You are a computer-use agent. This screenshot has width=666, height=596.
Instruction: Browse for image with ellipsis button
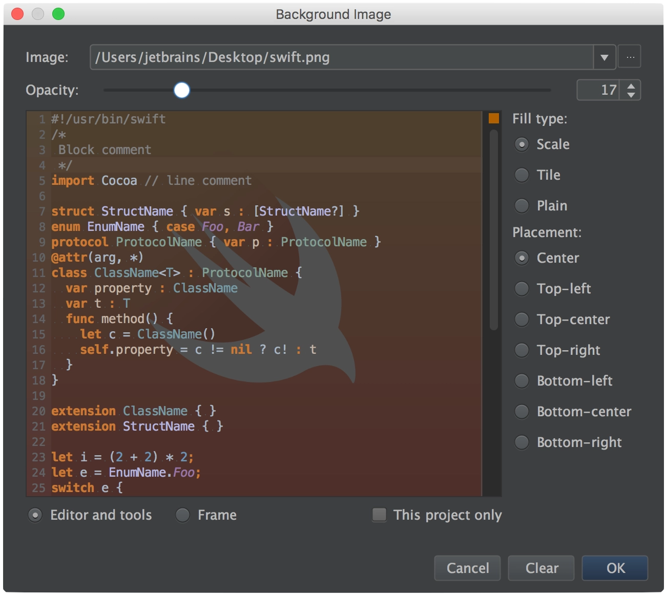(630, 57)
